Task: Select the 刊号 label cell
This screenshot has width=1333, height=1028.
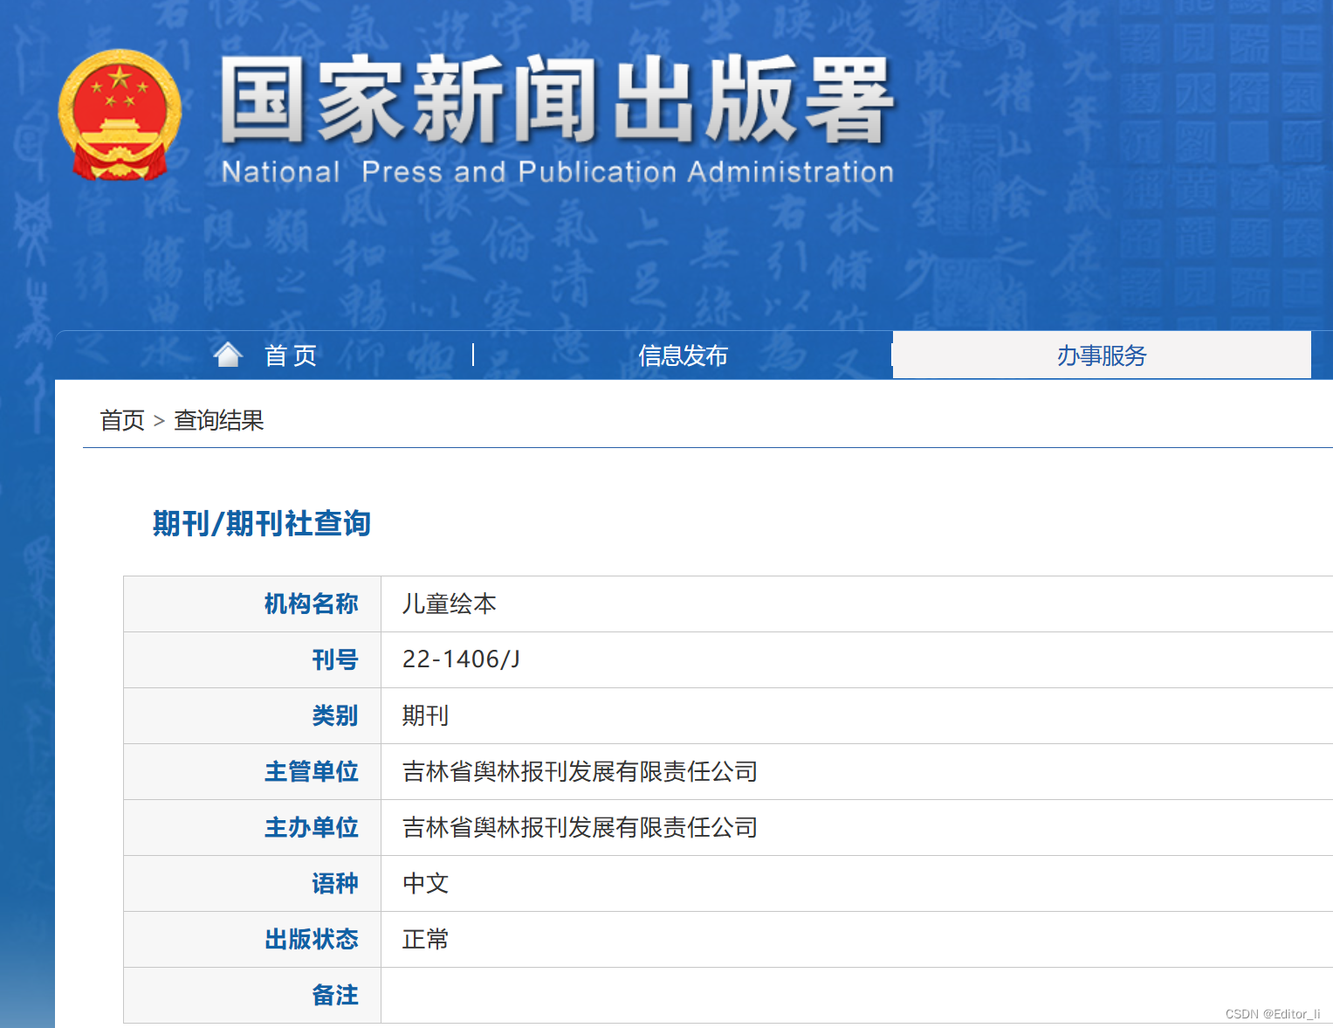Action: 252,660
